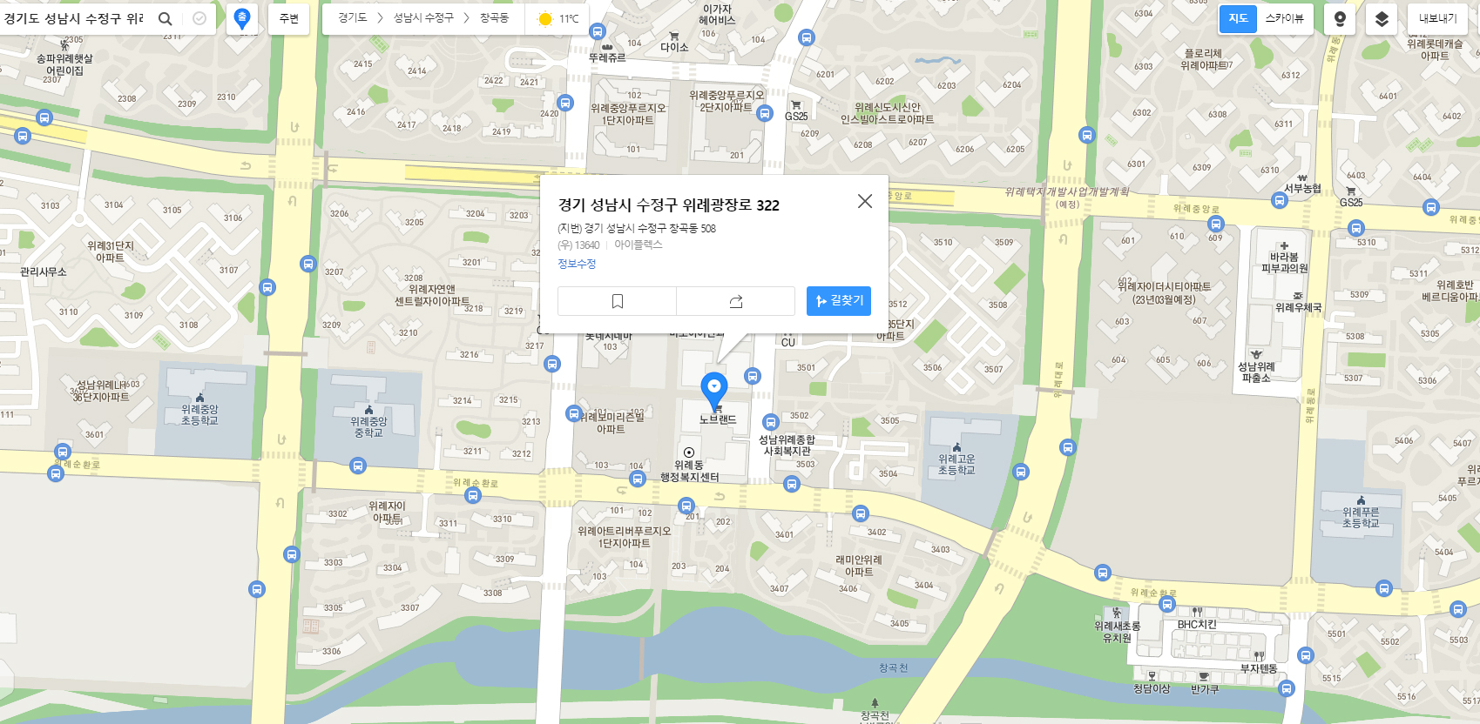Click the 내보내기 export button
This screenshot has height=724, width=1480.
pos(1437,18)
